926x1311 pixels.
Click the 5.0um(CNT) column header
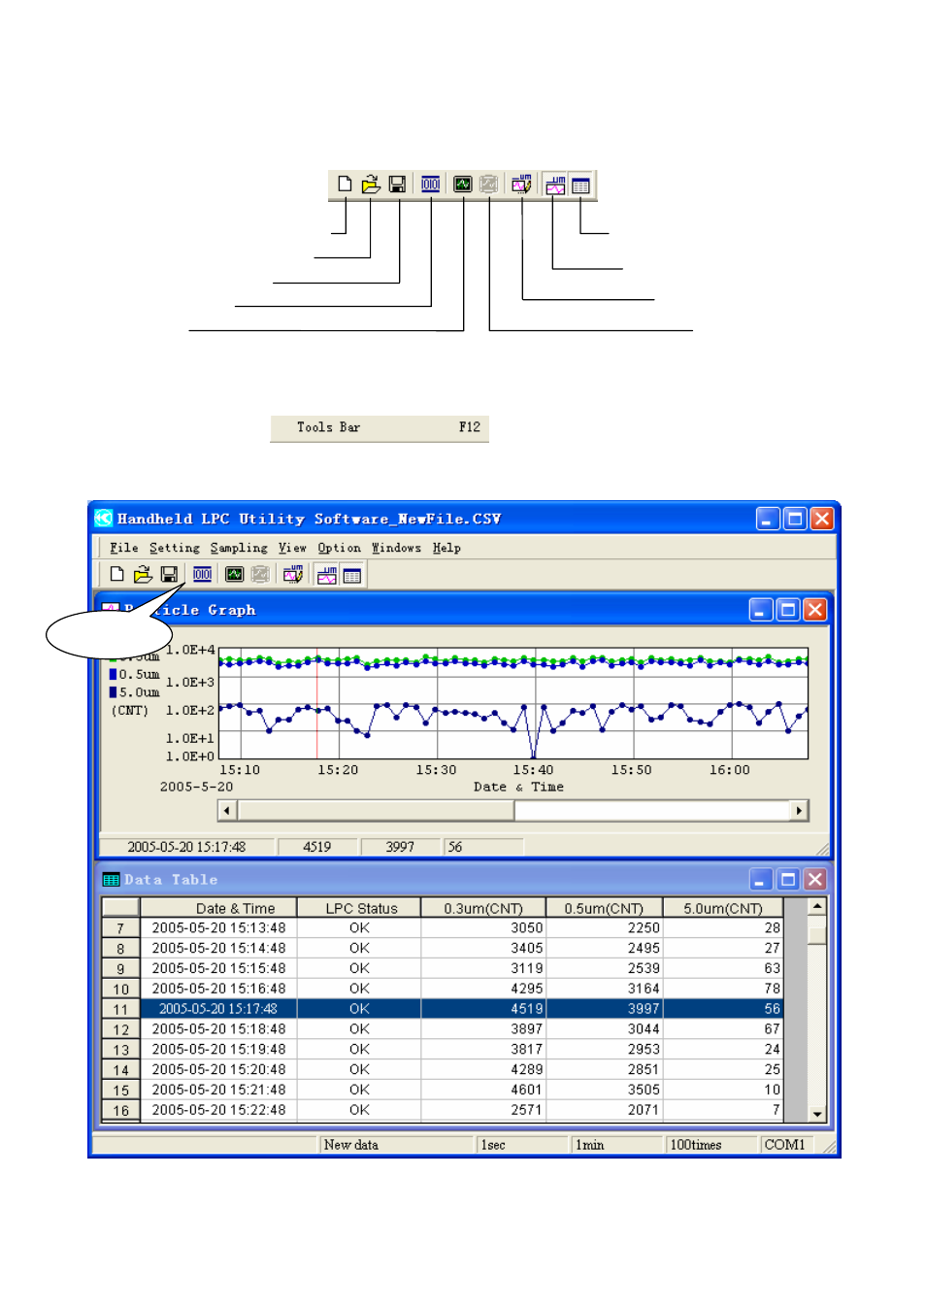723,908
